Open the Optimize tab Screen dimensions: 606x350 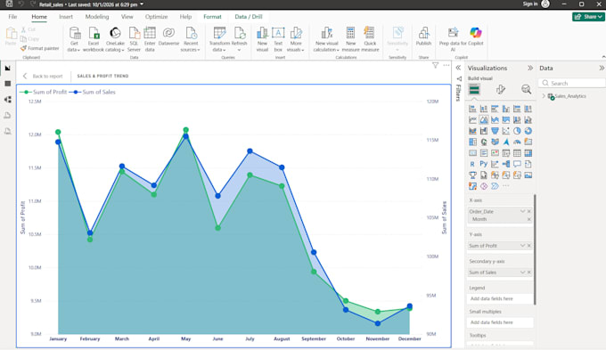[x=157, y=17]
